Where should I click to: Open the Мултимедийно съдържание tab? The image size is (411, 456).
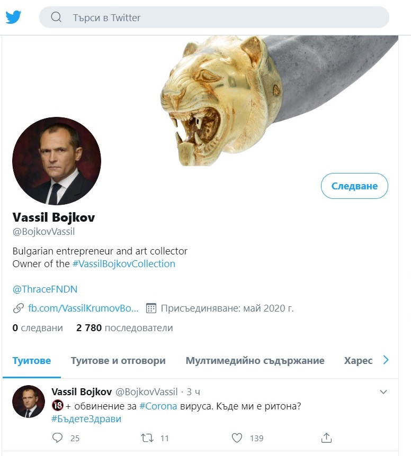pos(255,361)
